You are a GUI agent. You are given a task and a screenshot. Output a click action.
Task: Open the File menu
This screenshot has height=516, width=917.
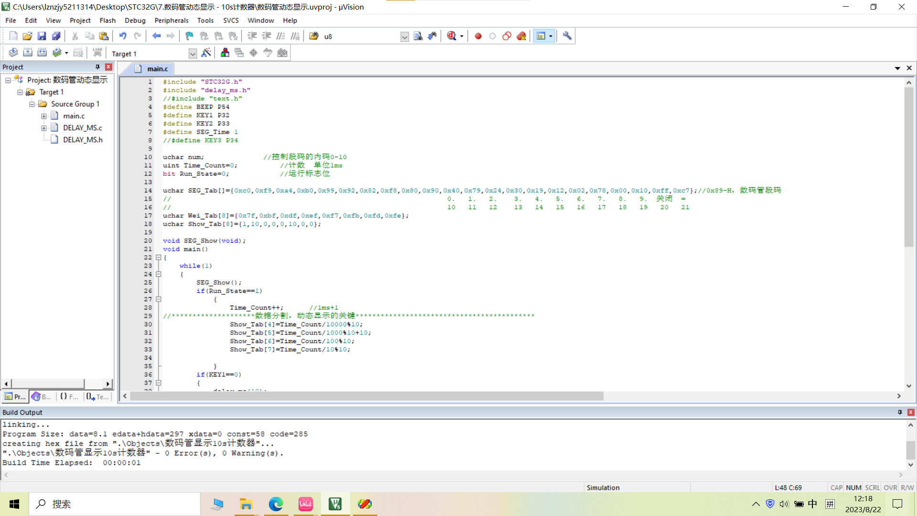tap(11, 21)
